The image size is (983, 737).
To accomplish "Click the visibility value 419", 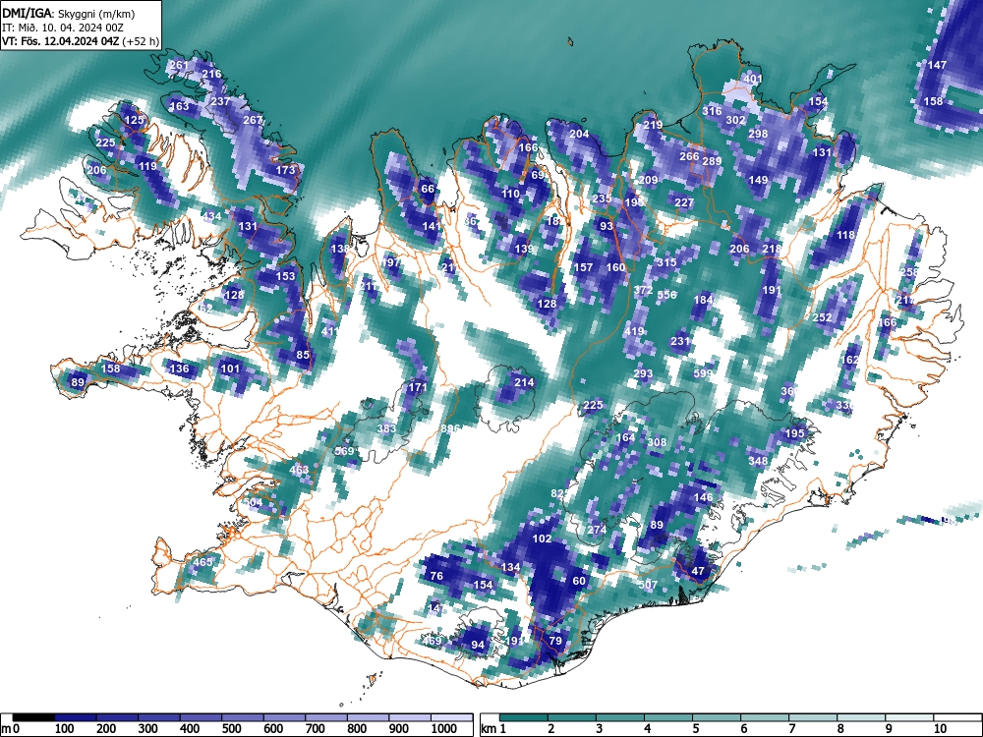I will coord(634,331).
